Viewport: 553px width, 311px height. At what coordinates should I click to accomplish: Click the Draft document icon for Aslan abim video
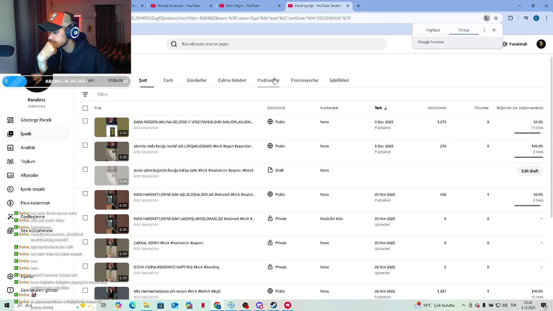tap(270, 170)
